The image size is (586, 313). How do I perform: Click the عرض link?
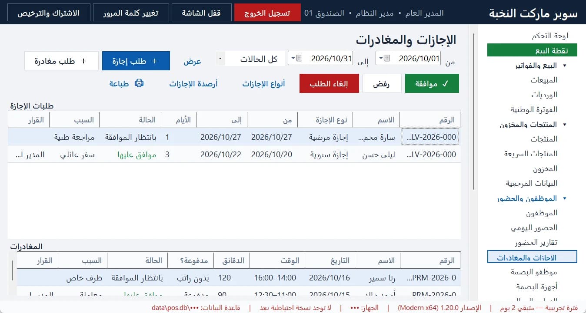pyautogui.click(x=192, y=61)
